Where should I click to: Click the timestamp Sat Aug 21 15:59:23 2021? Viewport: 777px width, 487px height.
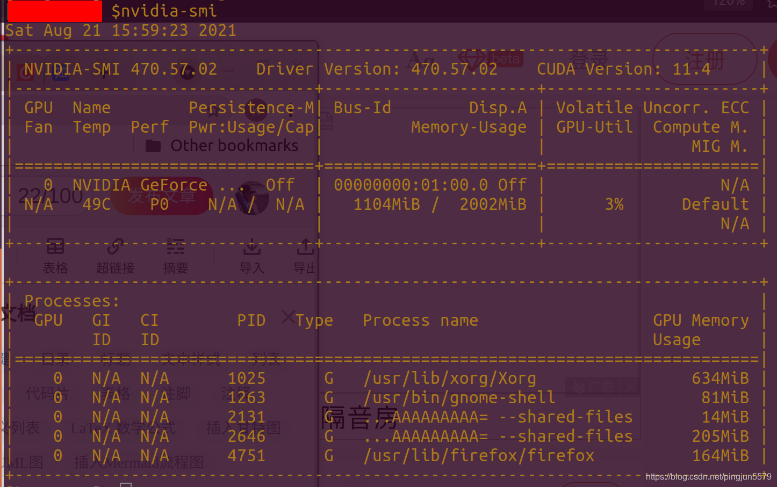click(x=121, y=31)
